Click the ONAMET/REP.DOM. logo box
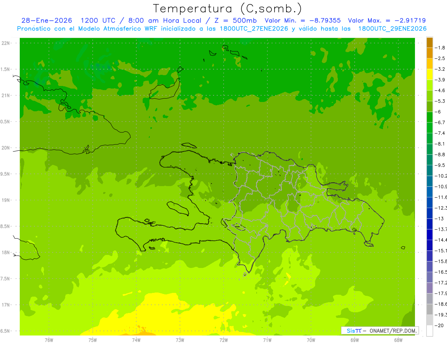 380,330
